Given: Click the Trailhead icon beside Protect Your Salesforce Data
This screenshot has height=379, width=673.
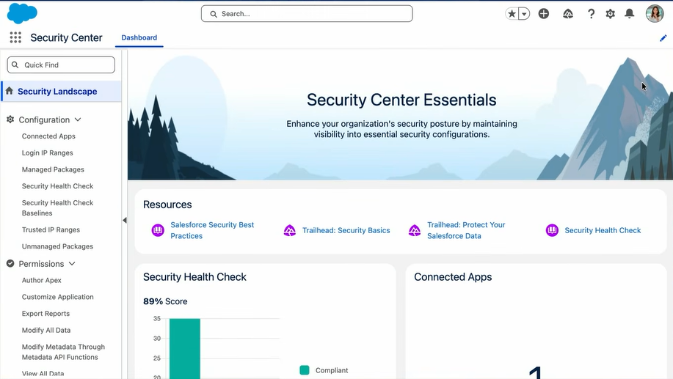Looking at the screenshot, I should point(415,230).
